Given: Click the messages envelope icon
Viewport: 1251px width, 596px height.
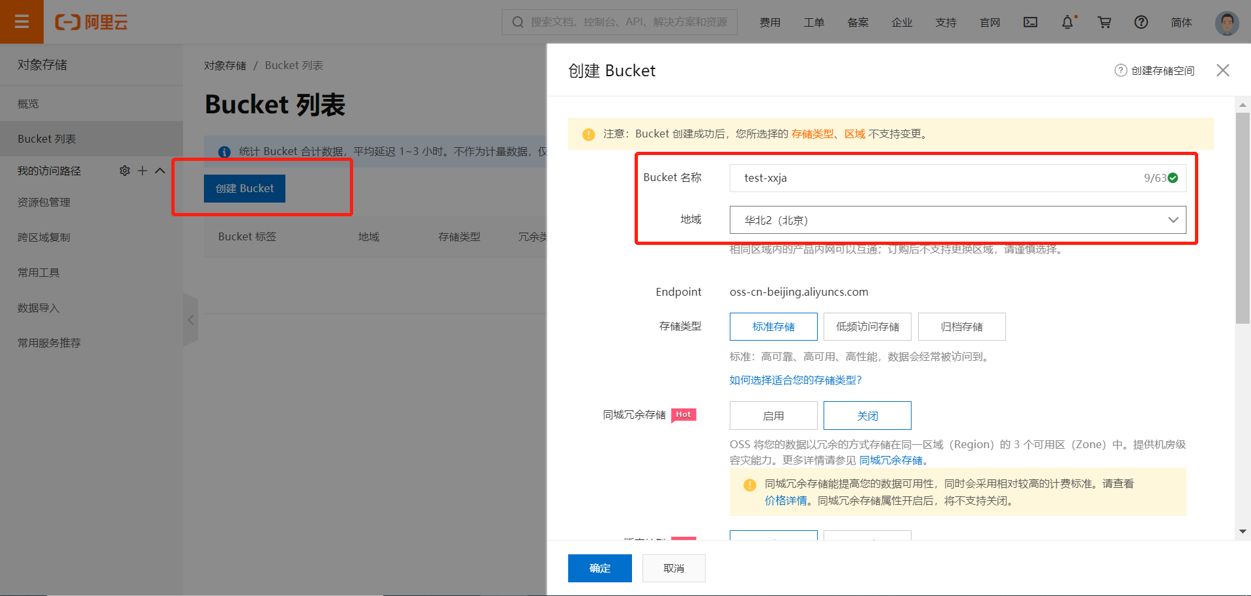Looking at the screenshot, I should [x=1030, y=21].
